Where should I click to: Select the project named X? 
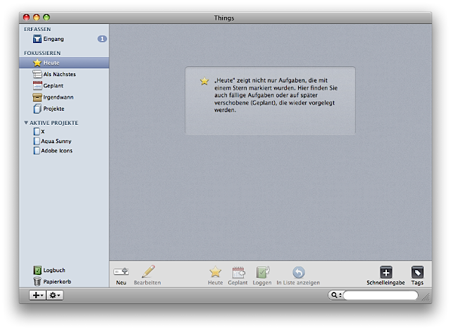click(43, 131)
